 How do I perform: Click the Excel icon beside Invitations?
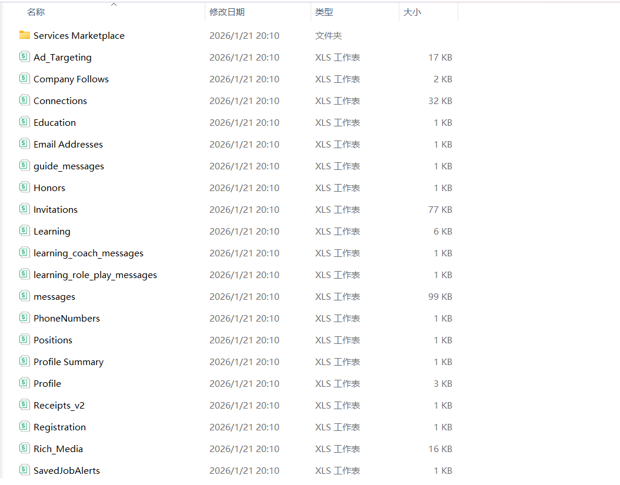coord(24,209)
